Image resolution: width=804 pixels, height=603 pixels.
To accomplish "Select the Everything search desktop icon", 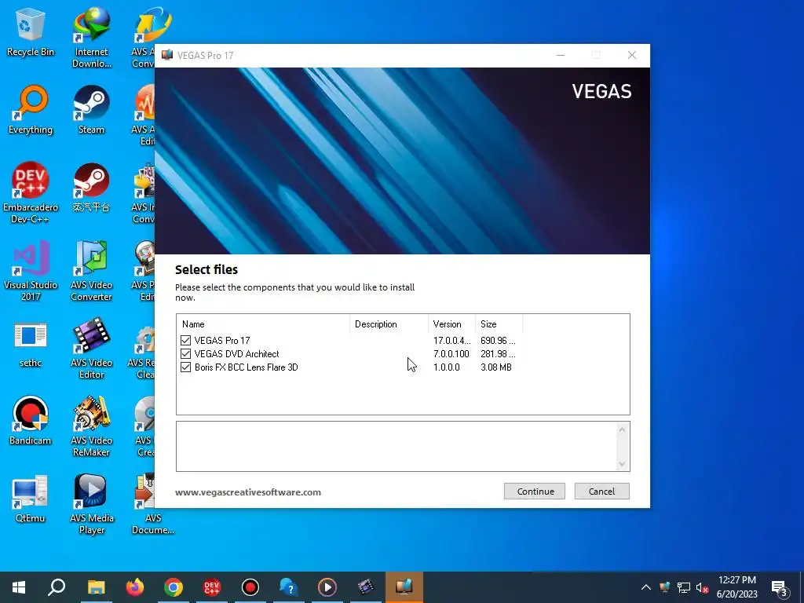I will pyautogui.click(x=31, y=110).
